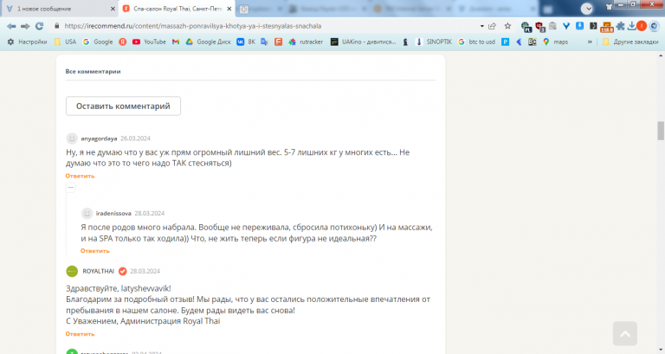The width and height of the screenshot is (665, 354).
Task: Show browser downloads via tray arrow icon
Action: pyautogui.click(x=631, y=26)
